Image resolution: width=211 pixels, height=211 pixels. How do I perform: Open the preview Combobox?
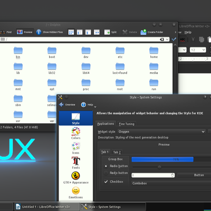tap(171, 183)
